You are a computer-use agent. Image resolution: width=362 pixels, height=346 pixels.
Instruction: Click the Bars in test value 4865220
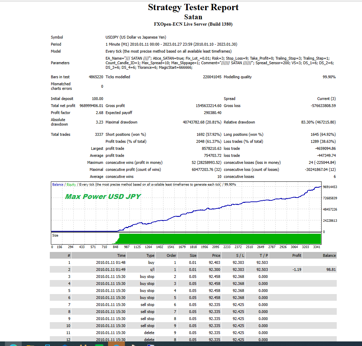click(x=96, y=77)
